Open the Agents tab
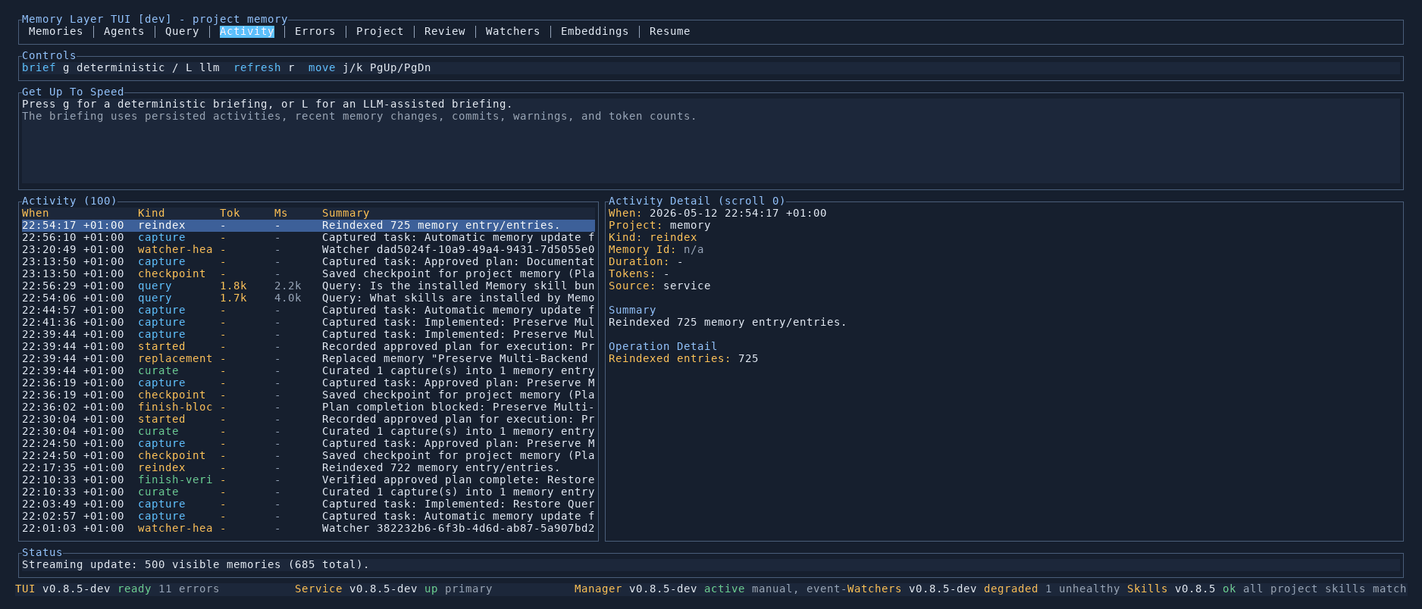 124,32
